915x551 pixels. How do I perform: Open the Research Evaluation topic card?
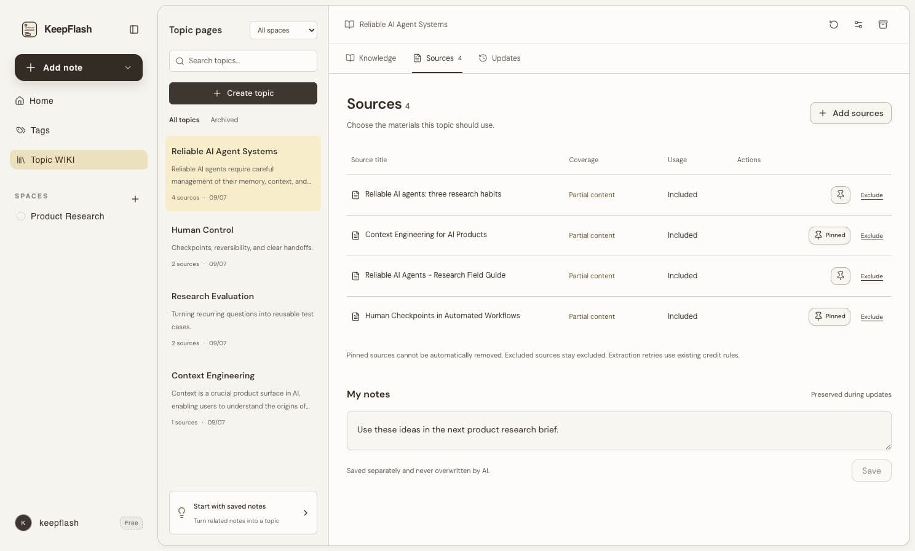(x=243, y=319)
